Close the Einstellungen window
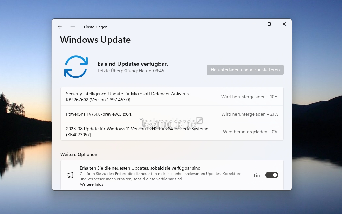This screenshot has width=342, height=214. 284,24
